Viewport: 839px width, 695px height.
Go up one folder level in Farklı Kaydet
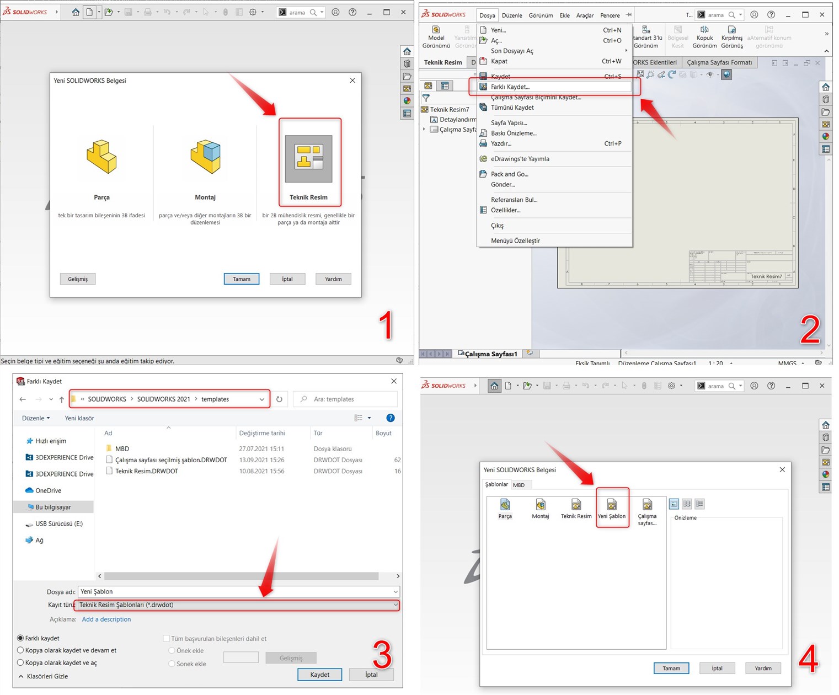pos(62,399)
